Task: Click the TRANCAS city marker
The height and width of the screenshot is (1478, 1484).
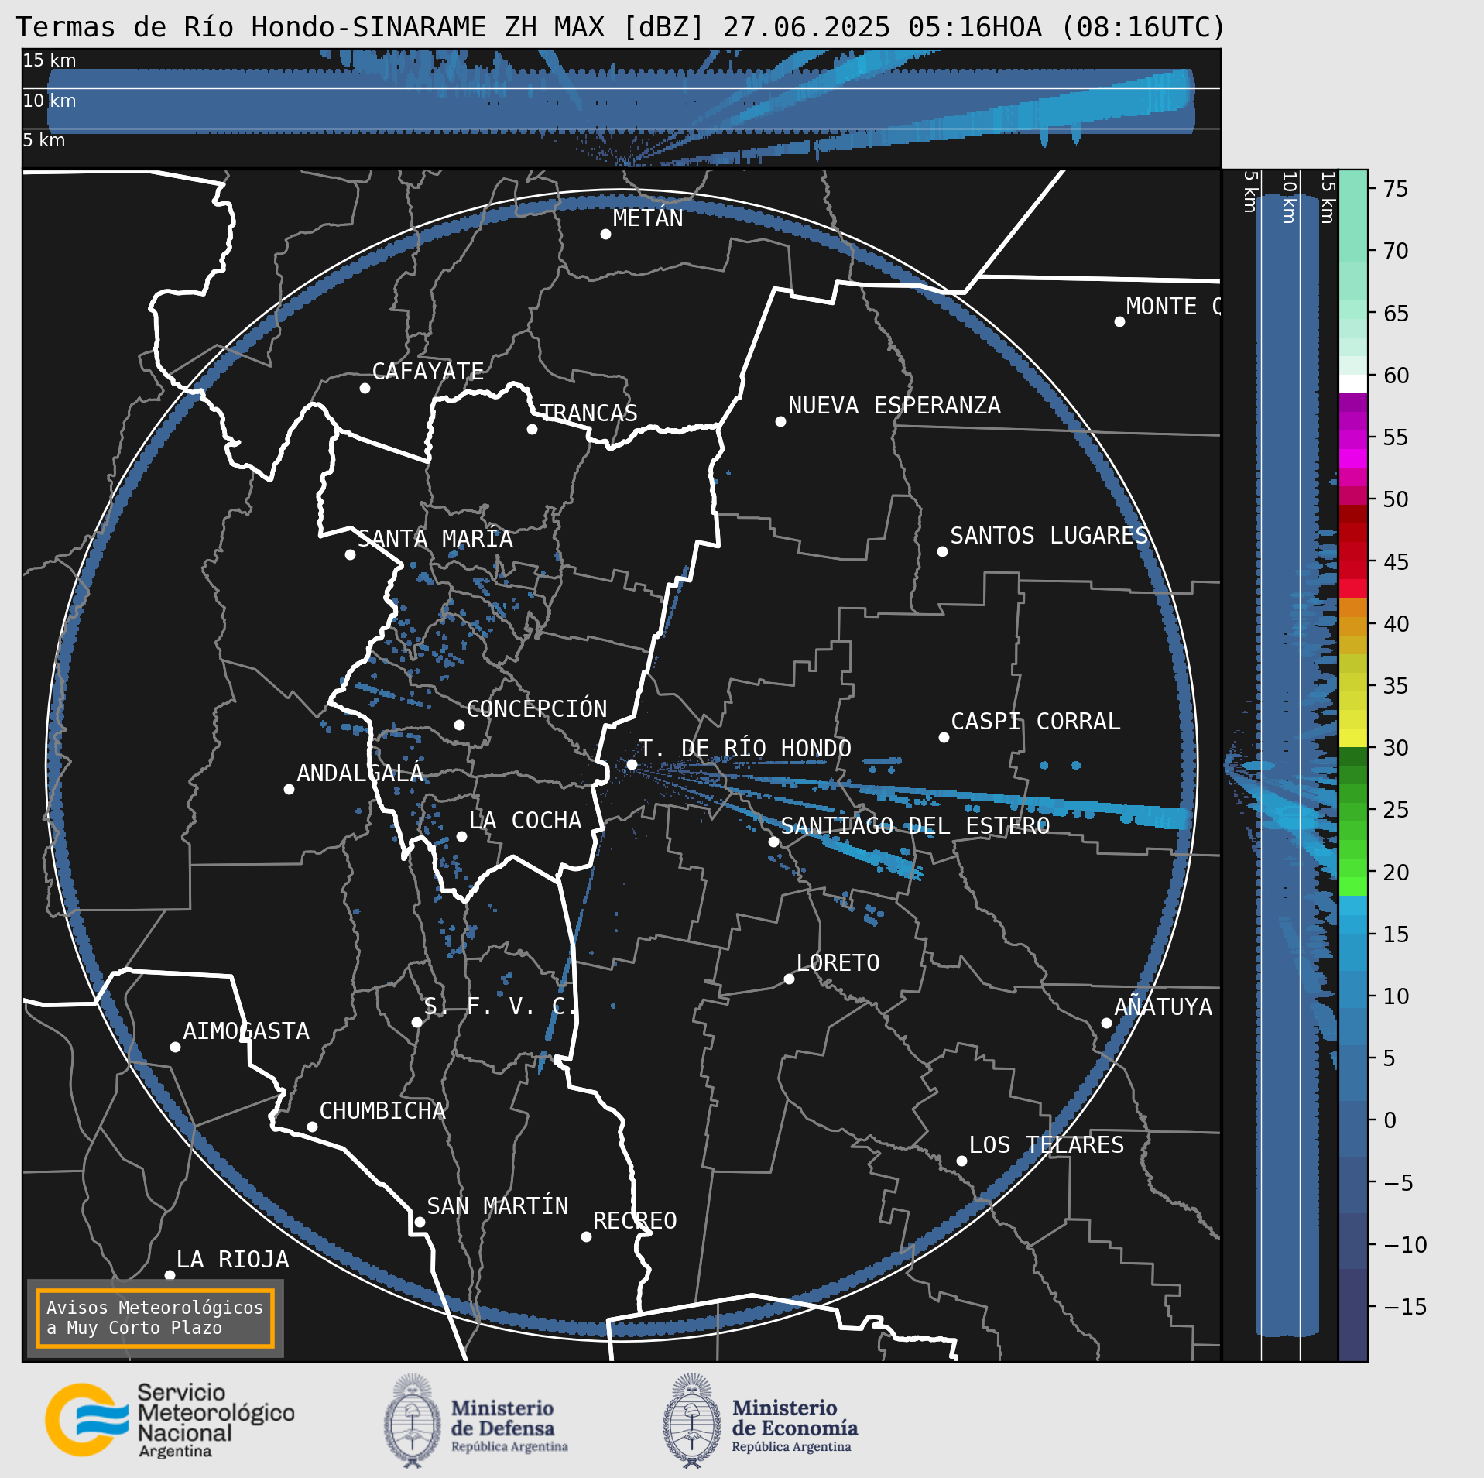Action: pyautogui.click(x=532, y=429)
